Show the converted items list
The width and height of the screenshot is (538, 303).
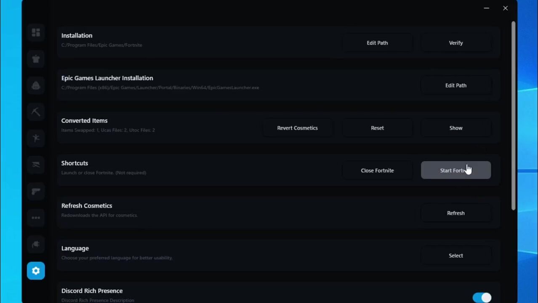455,128
